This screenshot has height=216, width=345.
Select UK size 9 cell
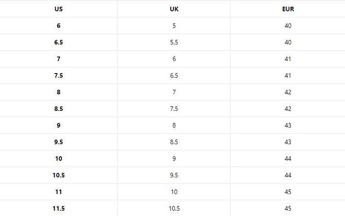coord(174,159)
